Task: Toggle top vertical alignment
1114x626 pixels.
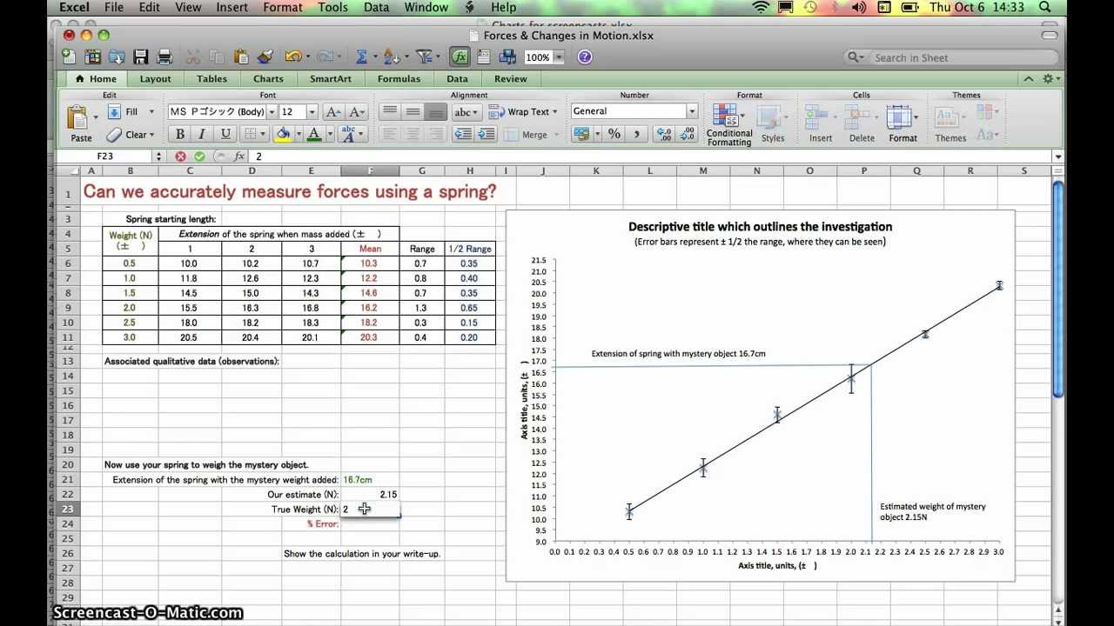Action: [390, 112]
